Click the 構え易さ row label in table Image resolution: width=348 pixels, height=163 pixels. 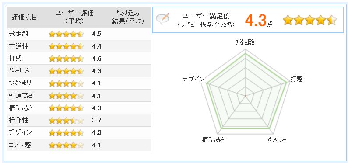(21, 108)
